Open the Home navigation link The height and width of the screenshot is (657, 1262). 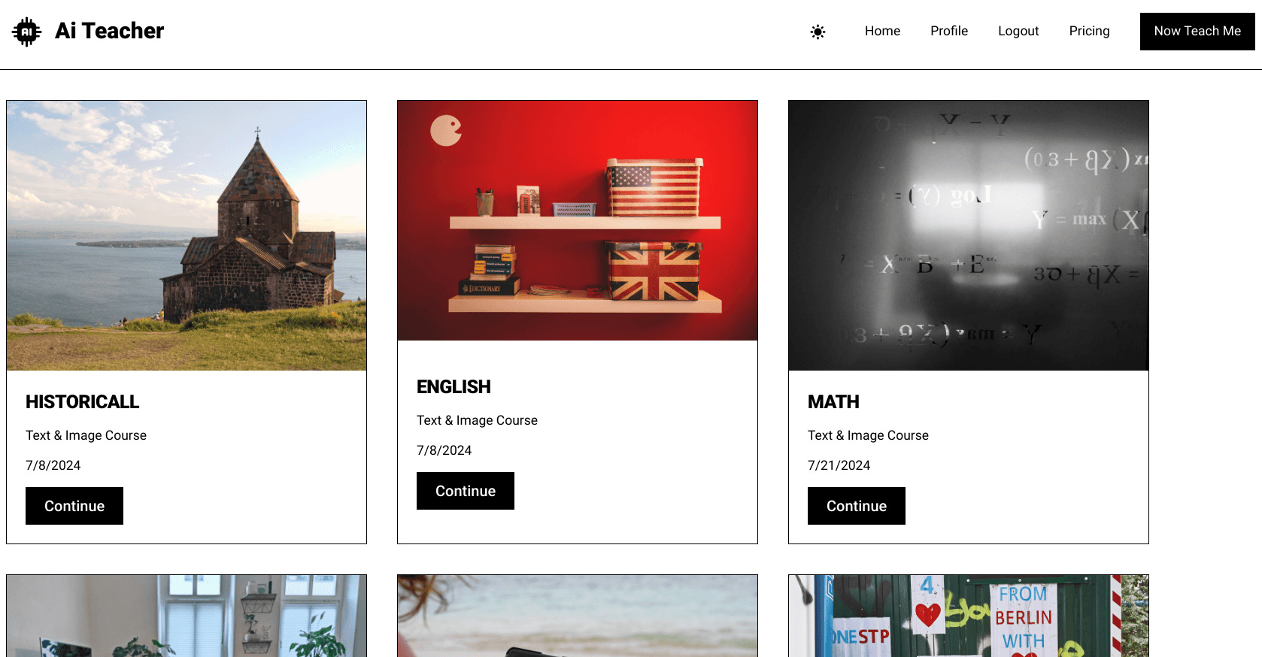click(882, 31)
